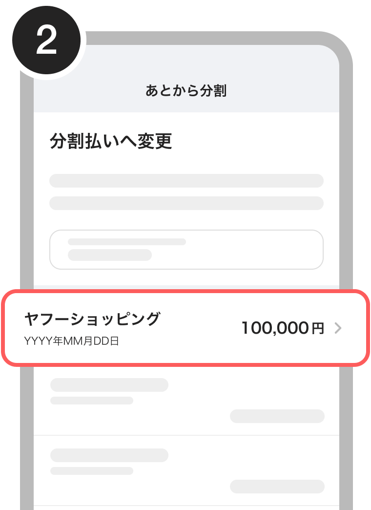
Task: Click the YYYY年MM月DD日 date text
Action: [72, 341]
